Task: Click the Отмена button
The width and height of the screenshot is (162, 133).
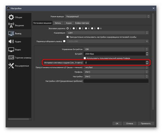Action: click(130, 123)
